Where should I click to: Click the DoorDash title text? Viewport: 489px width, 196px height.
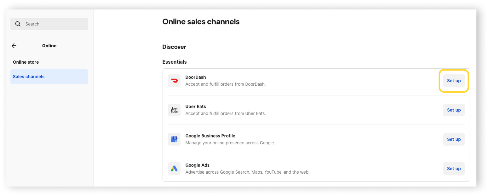click(x=196, y=77)
